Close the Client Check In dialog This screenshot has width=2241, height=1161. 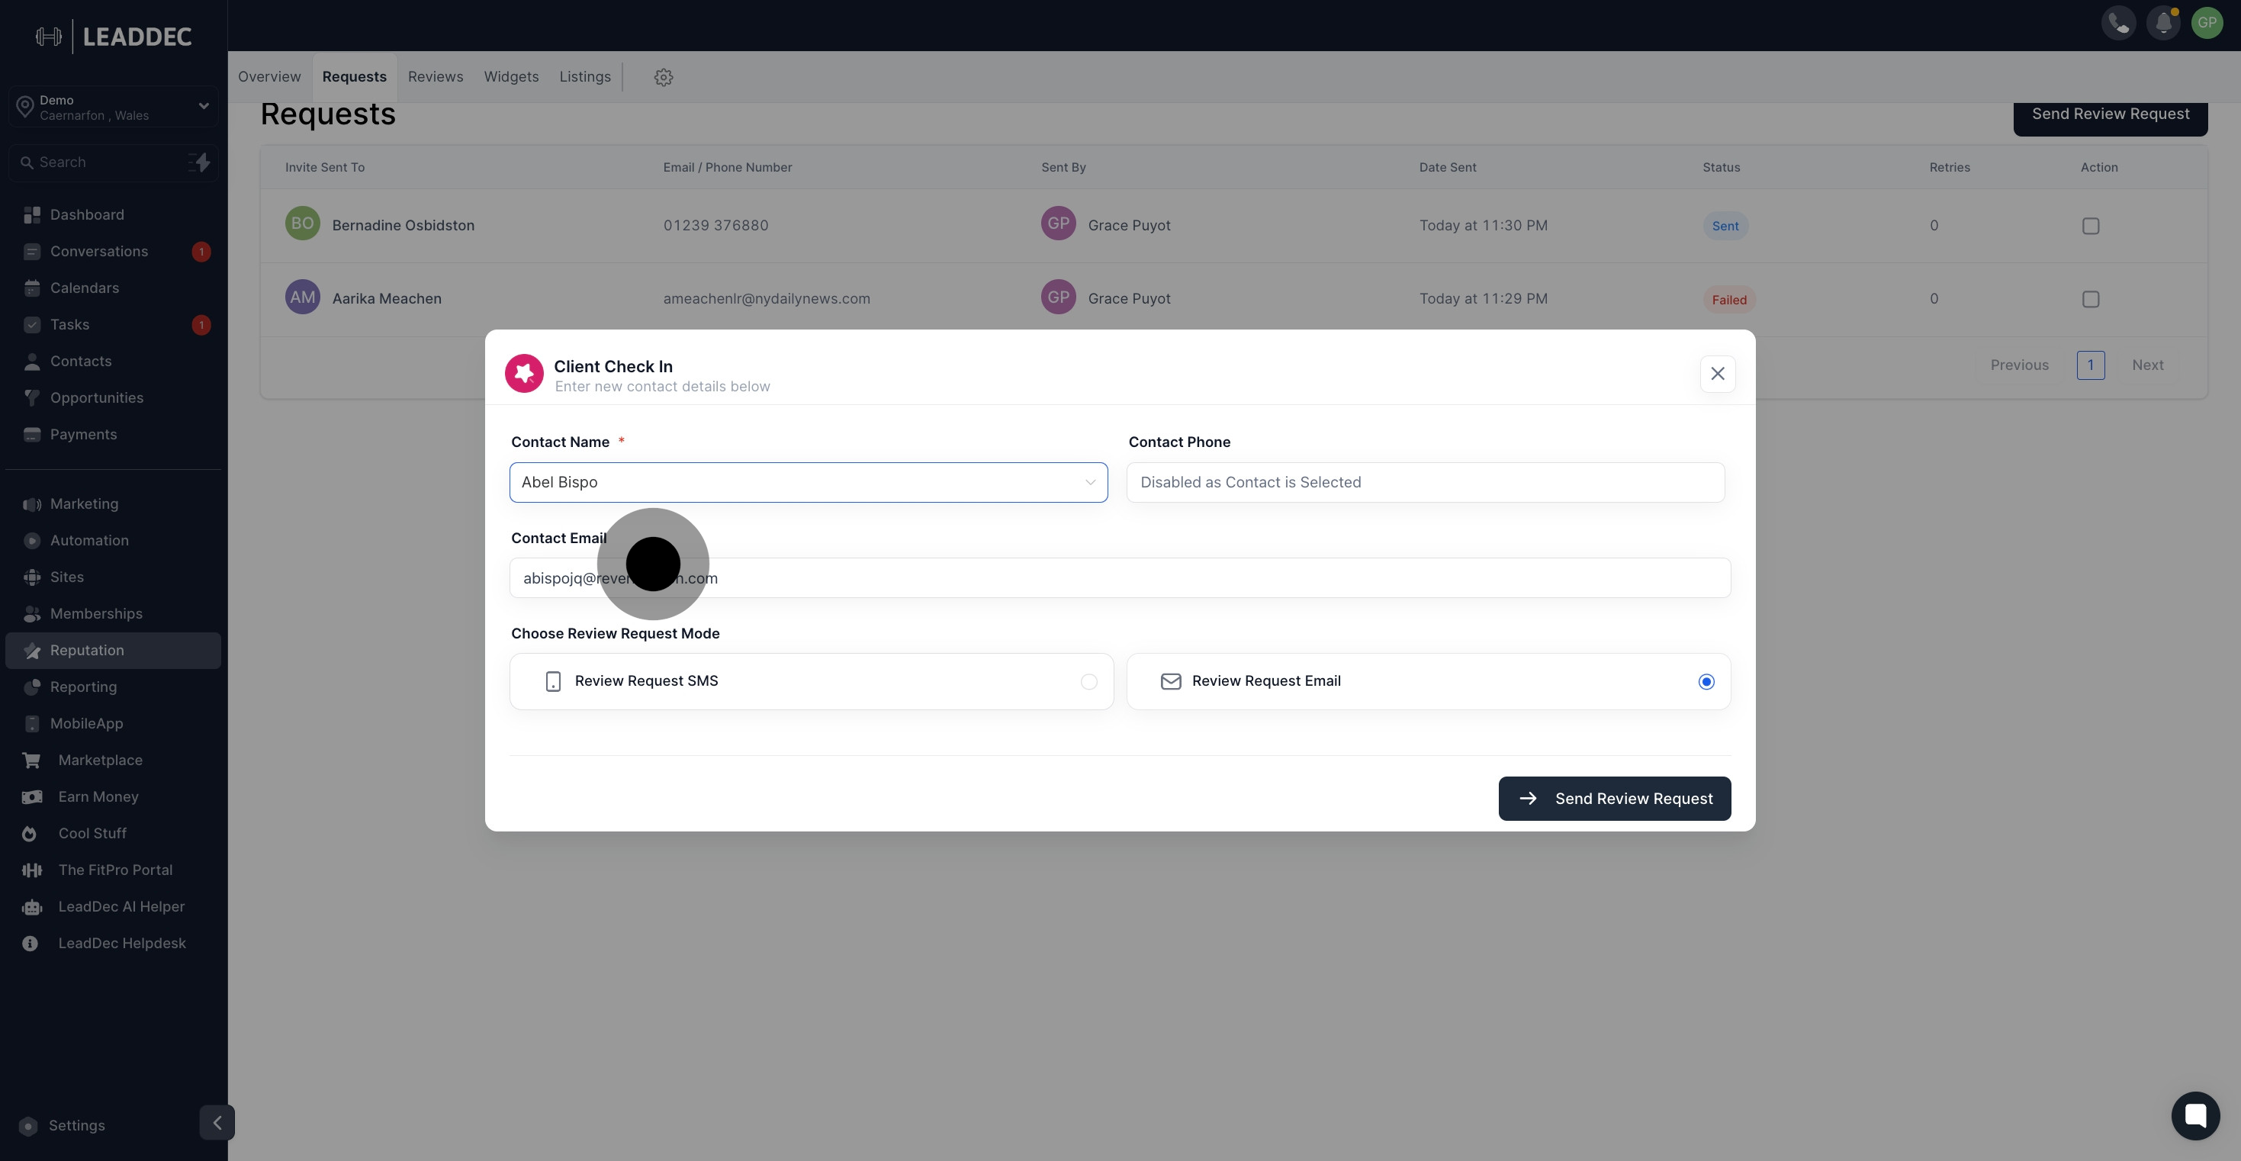click(1717, 373)
